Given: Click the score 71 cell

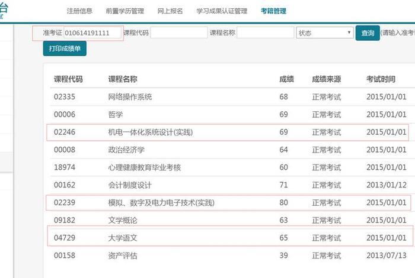Looking at the screenshot, I should tap(283, 185).
